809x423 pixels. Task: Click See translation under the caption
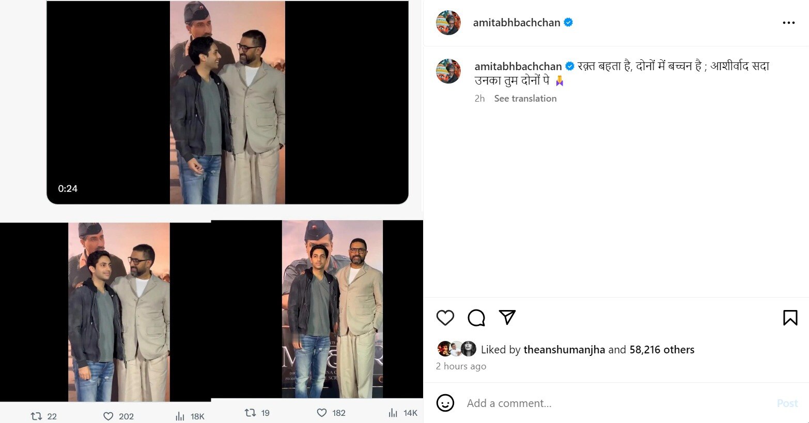point(525,99)
